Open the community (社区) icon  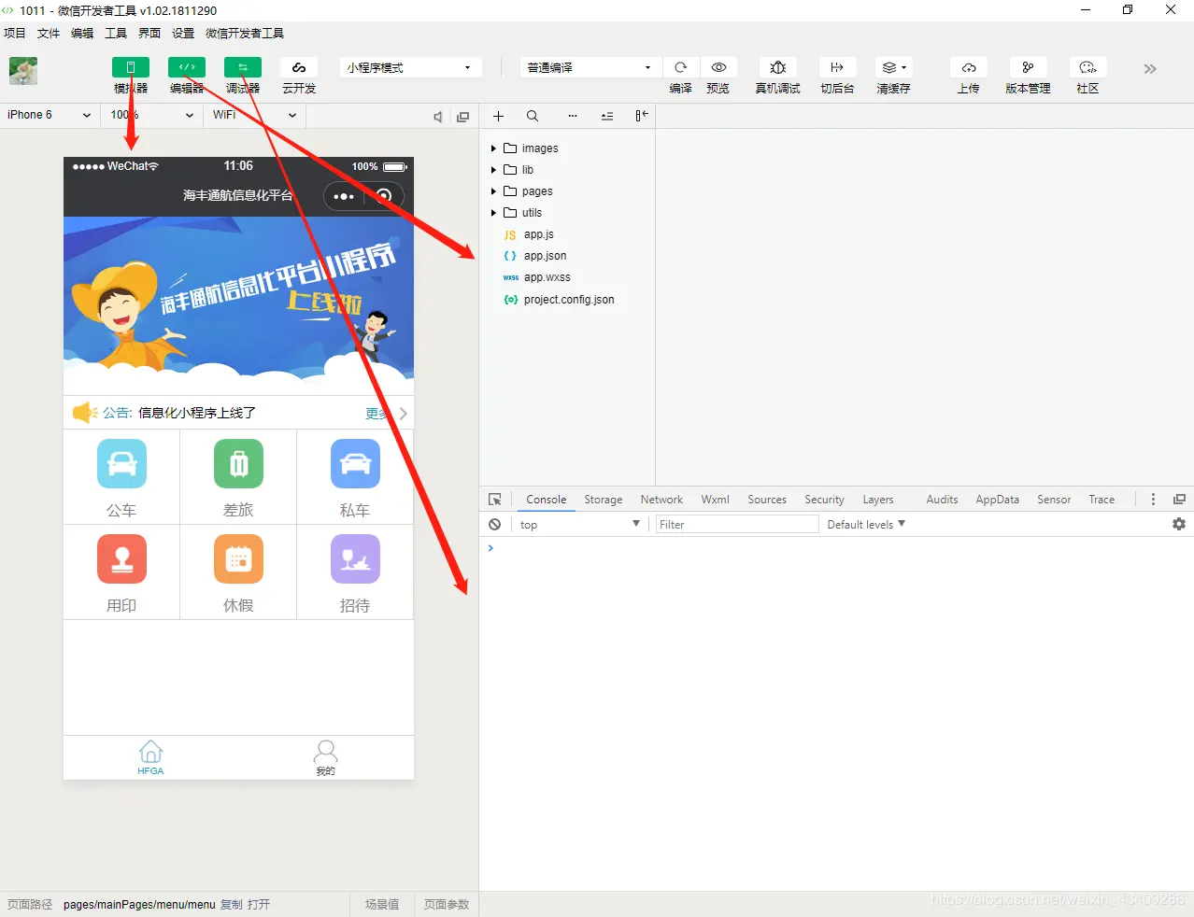[1087, 67]
